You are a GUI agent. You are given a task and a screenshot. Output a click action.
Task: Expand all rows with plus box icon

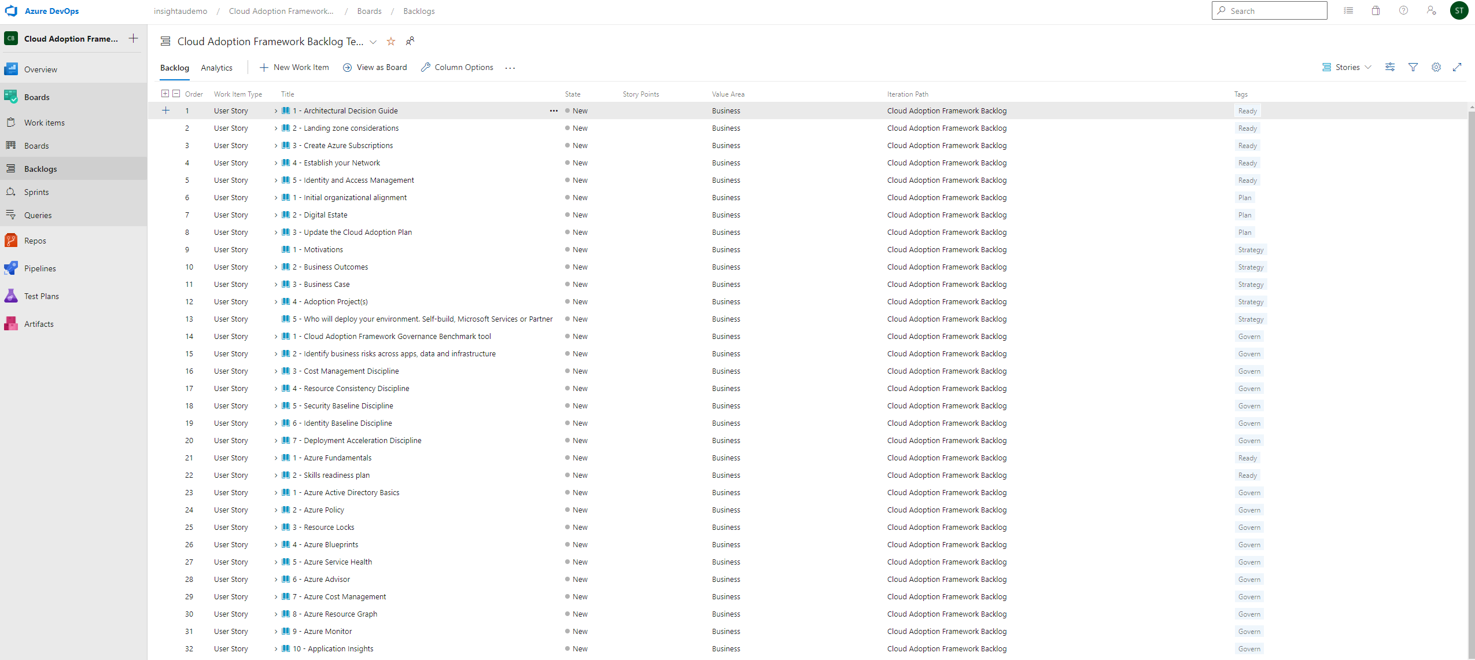point(165,94)
